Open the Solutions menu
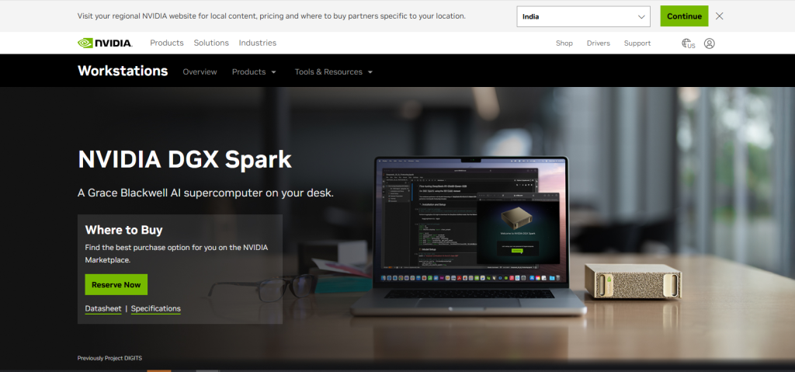This screenshot has width=795, height=372. (x=211, y=43)
